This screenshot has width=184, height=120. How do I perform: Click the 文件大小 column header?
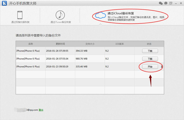(x=90, y=44)
